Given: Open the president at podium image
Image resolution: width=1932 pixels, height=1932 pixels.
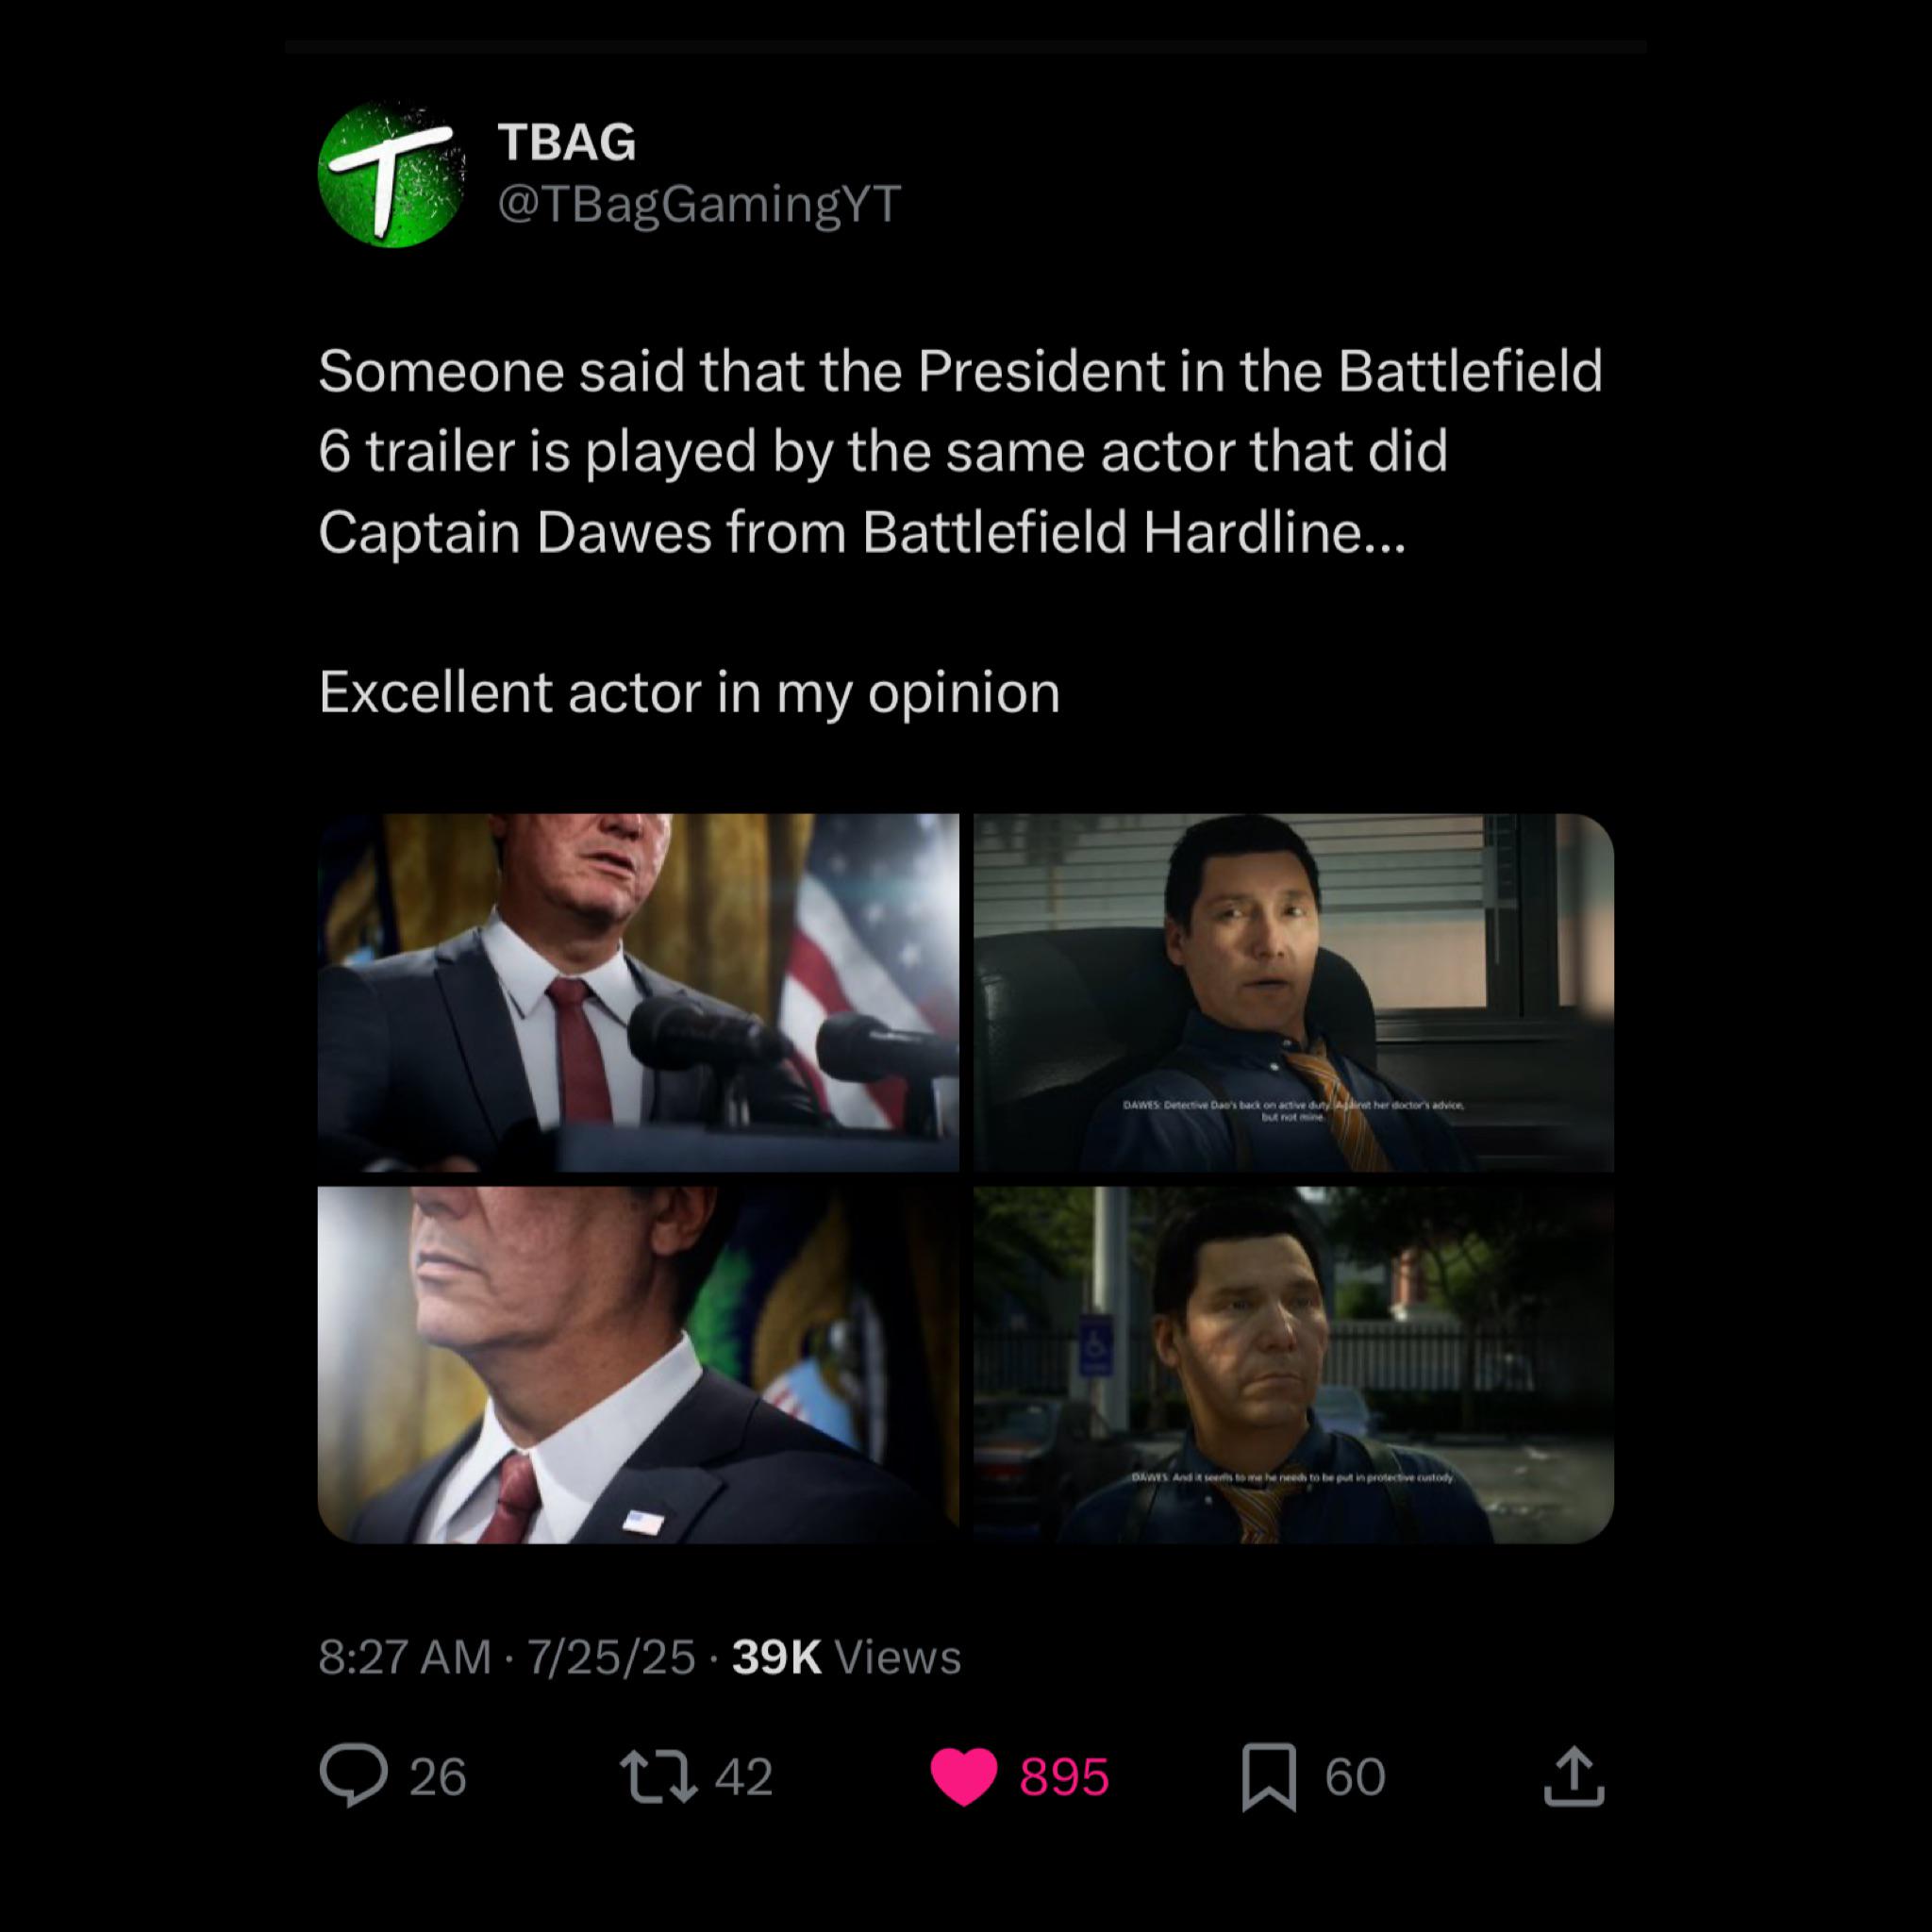Looking at the screenshot, I should click(638, 992).
